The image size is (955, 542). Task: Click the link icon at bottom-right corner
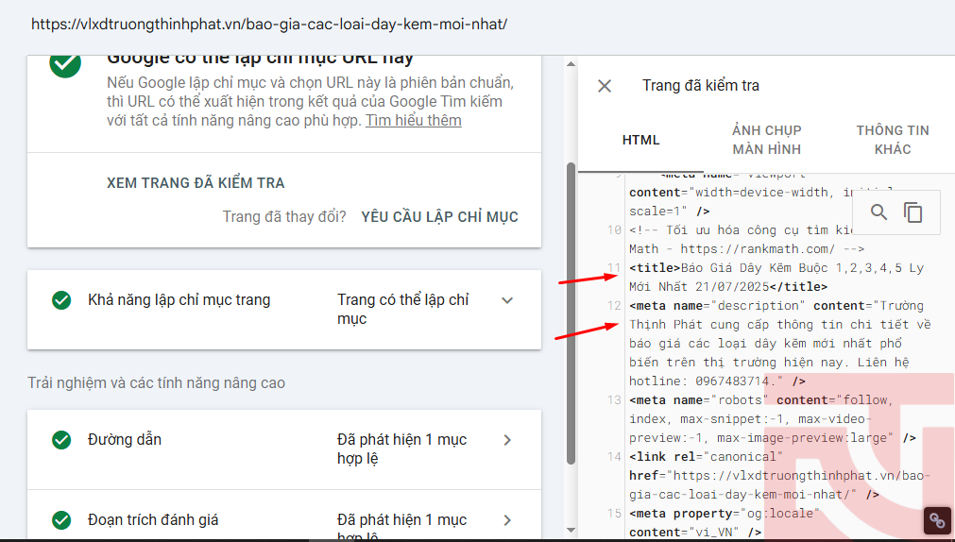pyautogui.click(x=937, y=520)
